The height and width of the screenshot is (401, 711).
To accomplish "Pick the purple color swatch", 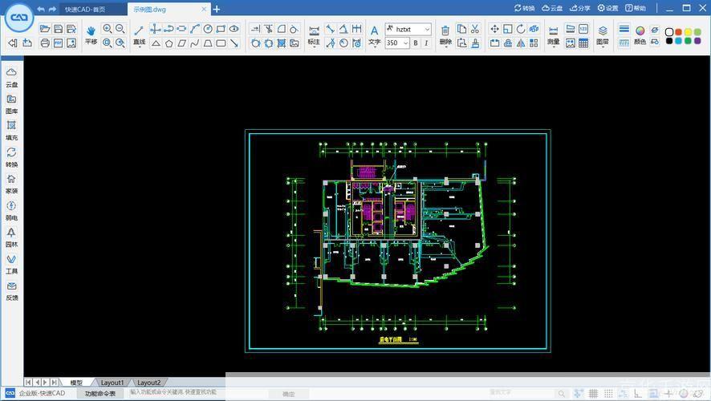I will (x=697, y=41).
